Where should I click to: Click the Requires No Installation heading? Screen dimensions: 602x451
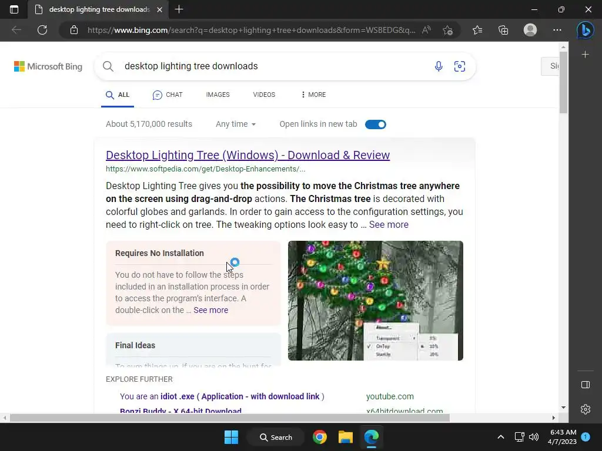(159, 253)
